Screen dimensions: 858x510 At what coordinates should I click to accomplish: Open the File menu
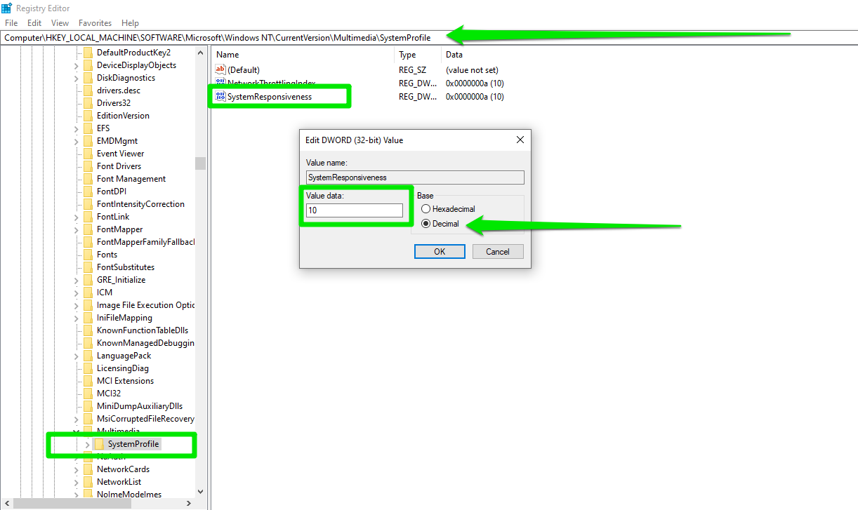click(x=11, y=23)
